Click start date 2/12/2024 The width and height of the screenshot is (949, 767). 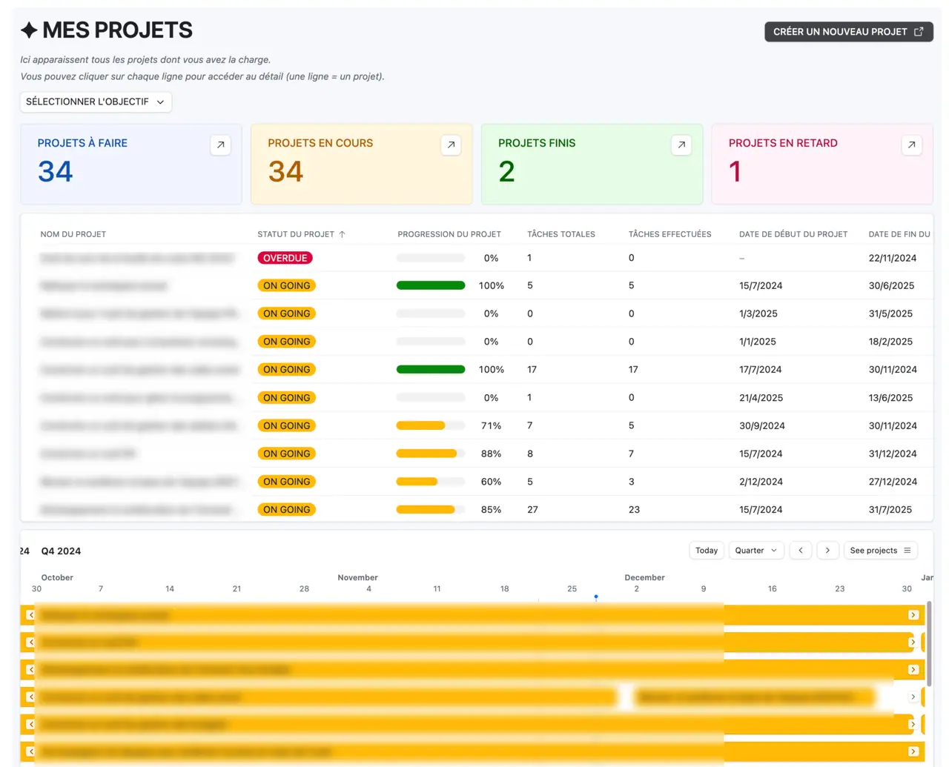(x=761, y=482)
